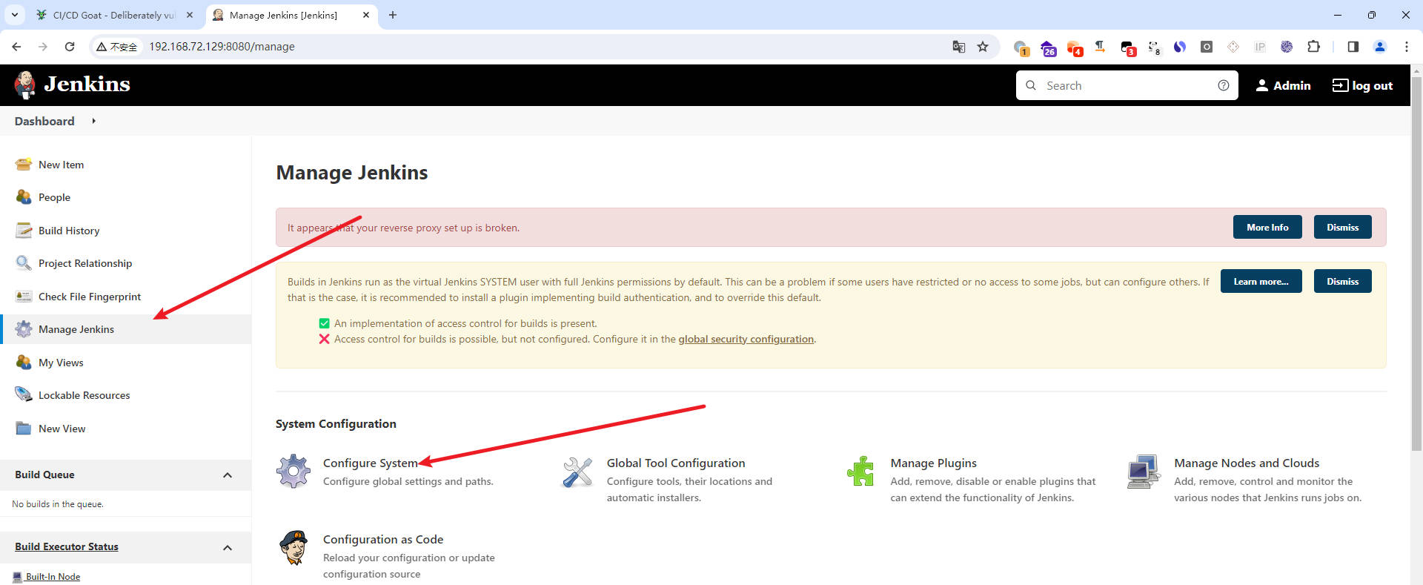
Task: Click the browser translate page icon
Action: point(958,47)
